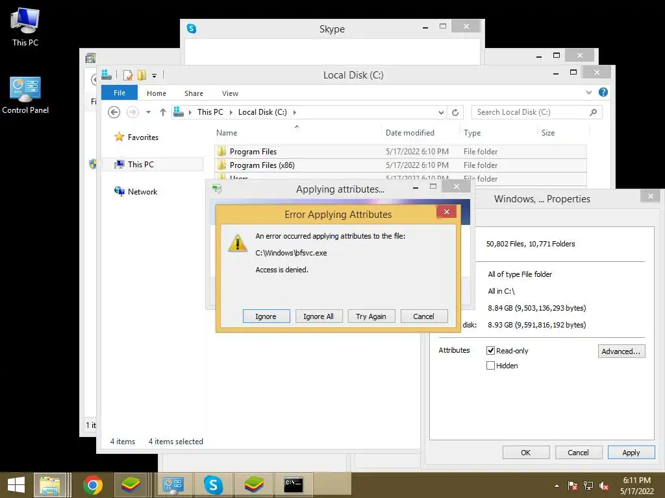The width and height of the screenshot is (665, 498).
Task: Open File tab in Explorer ribbon
Action: (119, 93)
